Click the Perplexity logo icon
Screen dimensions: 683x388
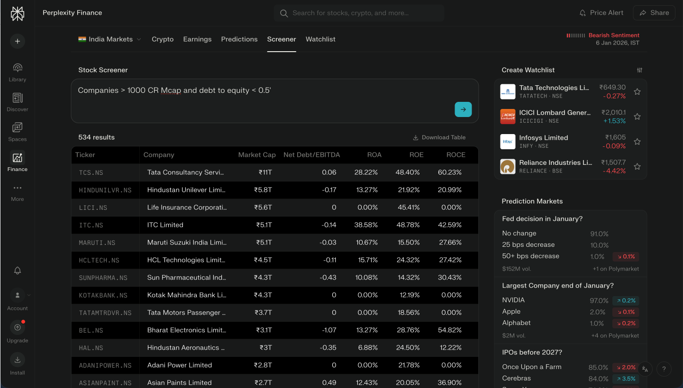click(18, 14)
